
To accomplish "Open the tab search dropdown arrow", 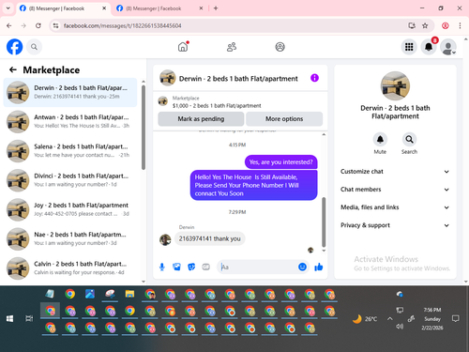I will (x=8, y=8).
